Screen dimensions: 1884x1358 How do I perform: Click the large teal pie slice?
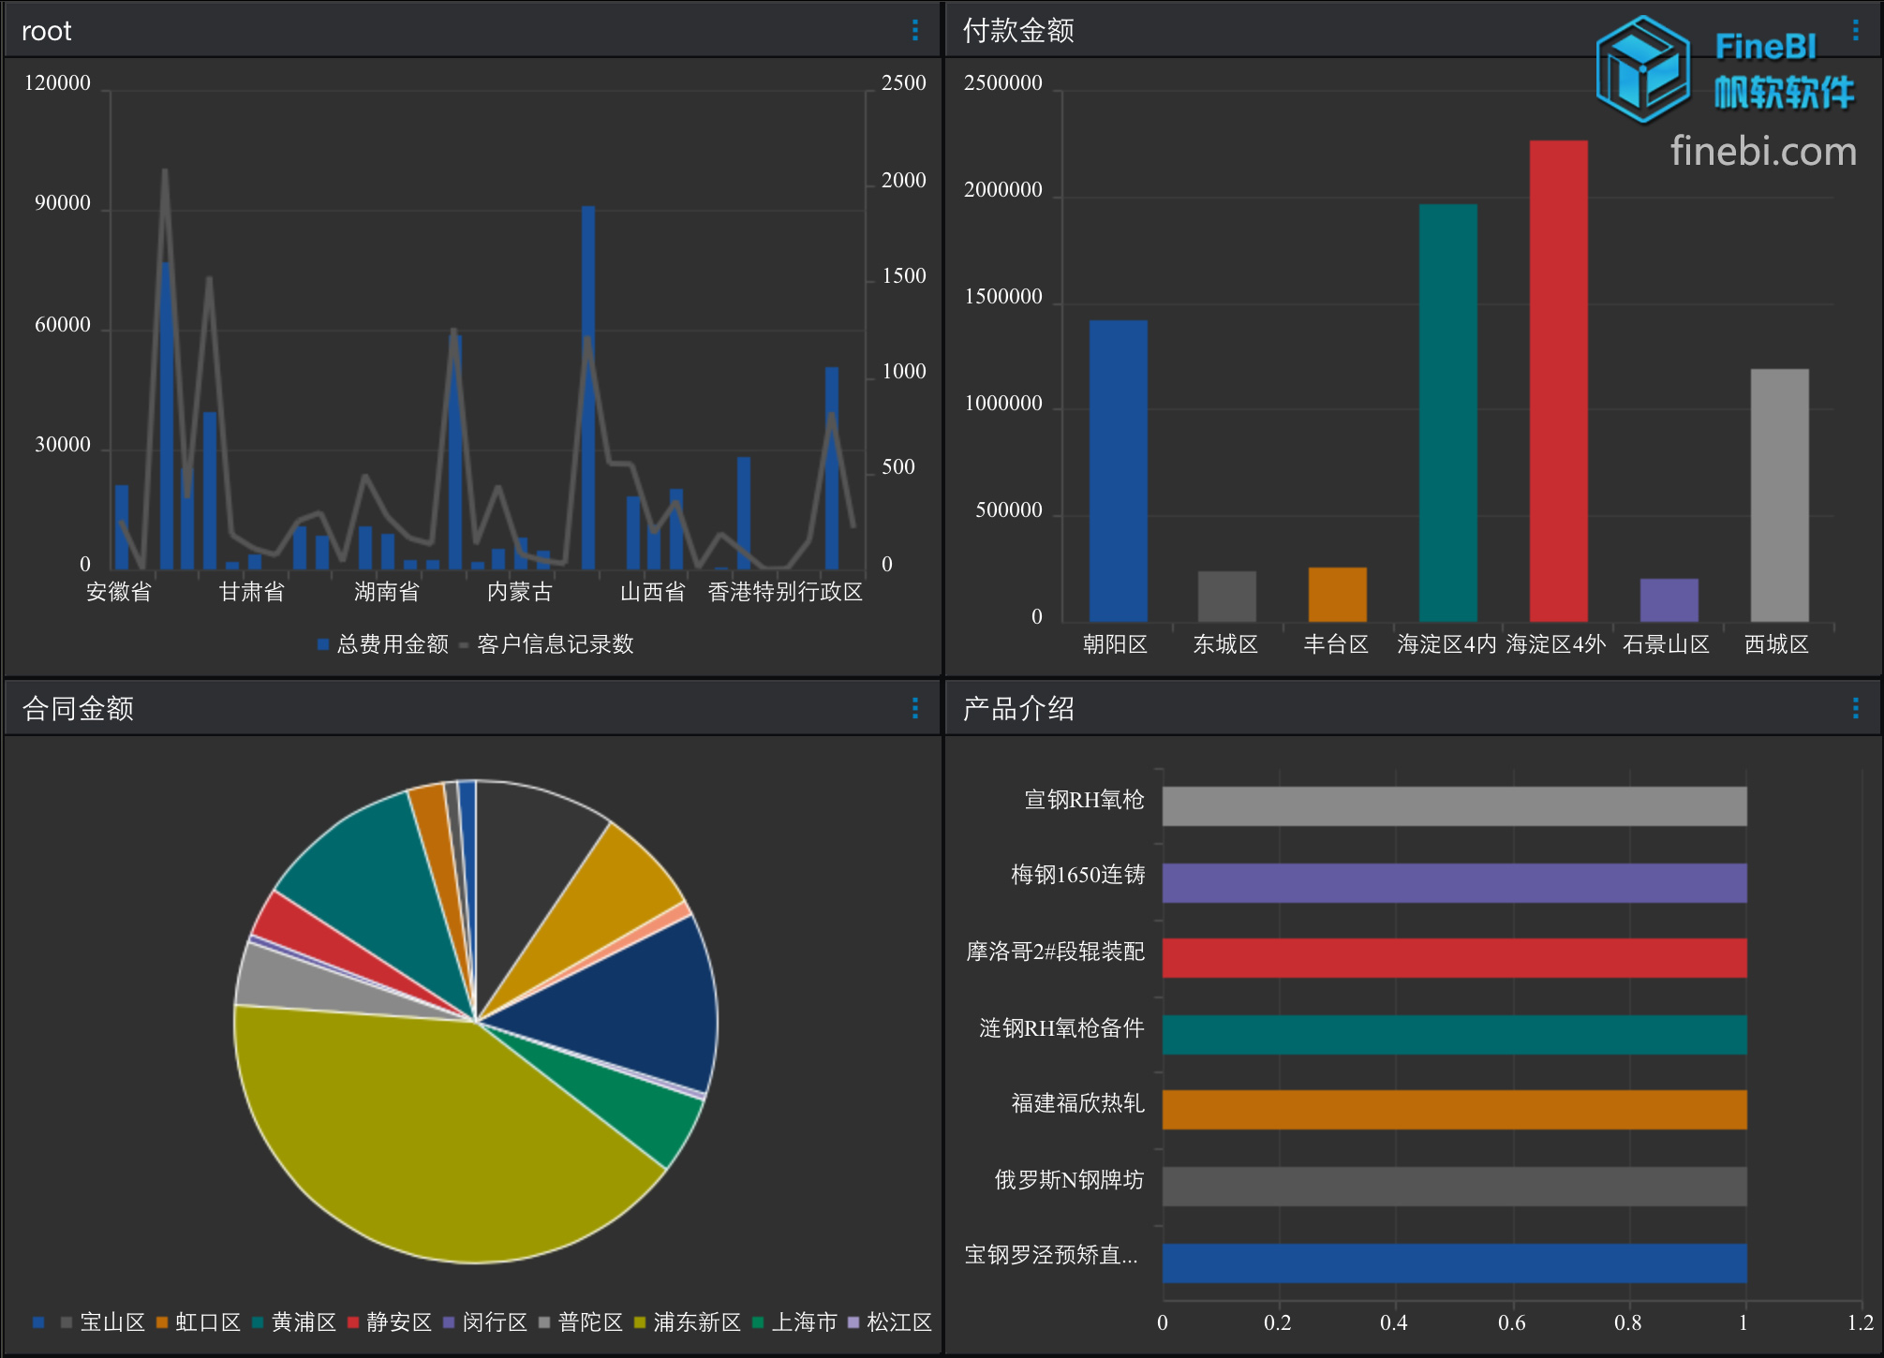coord(375,890)
